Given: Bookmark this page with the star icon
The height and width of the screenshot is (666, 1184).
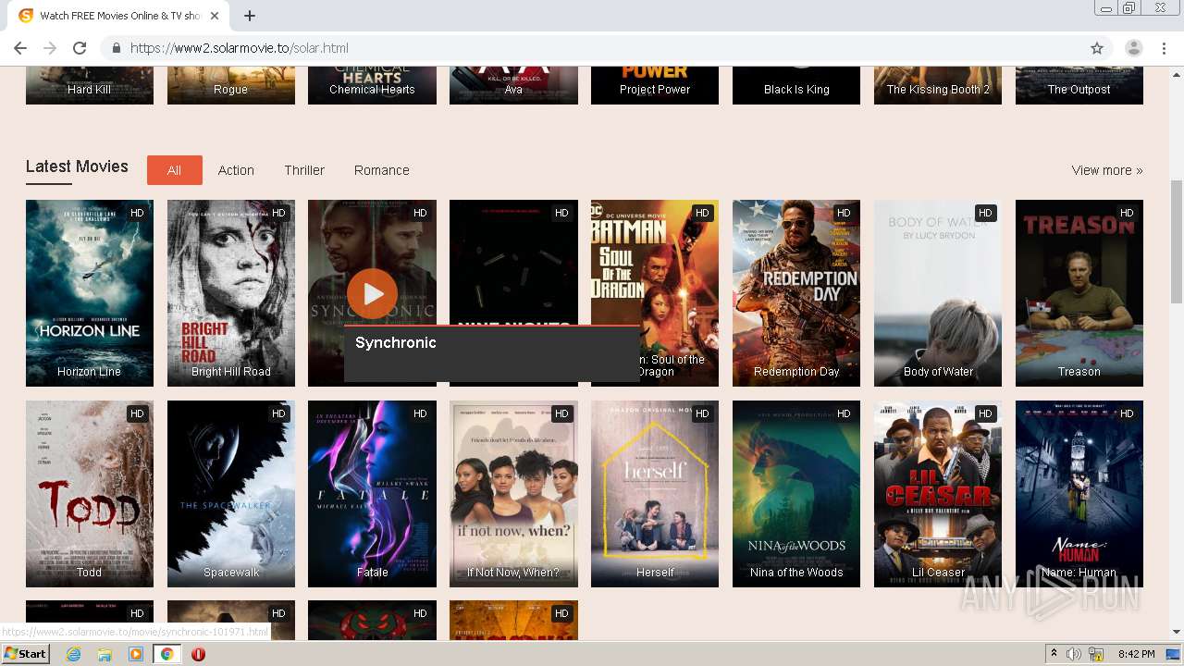Looking at the screenshot, I should (x=1097, y=48).
